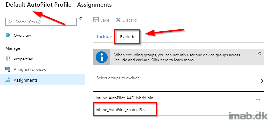Viewport: 269px width, 120px height.
Task: Open ellipsis menu for Intune_AutoPilot_AADHybridJoin
Action: pyautogui.click(x=258, y=99)
